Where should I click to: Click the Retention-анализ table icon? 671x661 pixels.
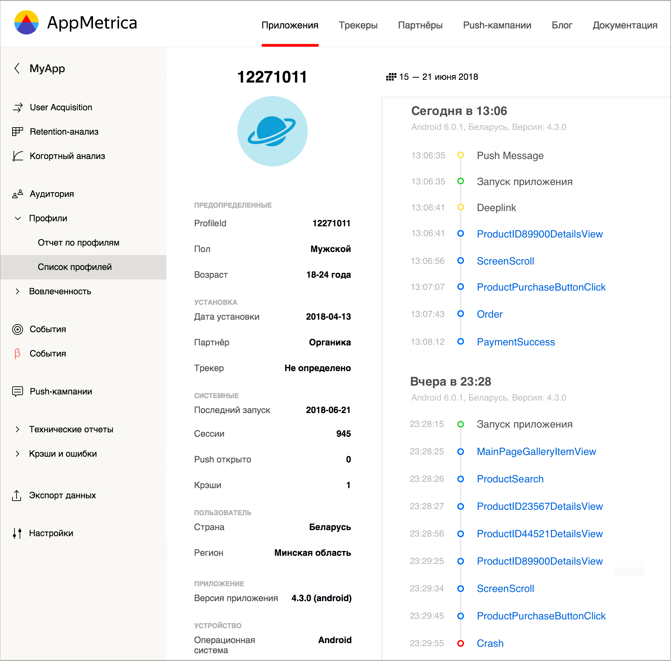[17, 132]
